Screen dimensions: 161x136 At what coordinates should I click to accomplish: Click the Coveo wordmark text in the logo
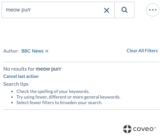pyautogui.click(x=143, y=129)
